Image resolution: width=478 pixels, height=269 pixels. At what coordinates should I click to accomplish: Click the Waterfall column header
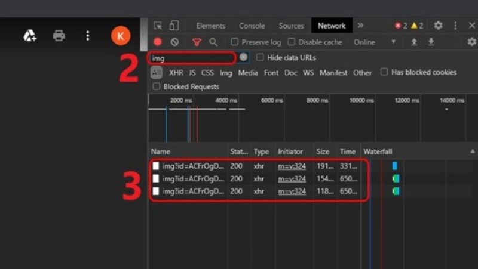378,151
